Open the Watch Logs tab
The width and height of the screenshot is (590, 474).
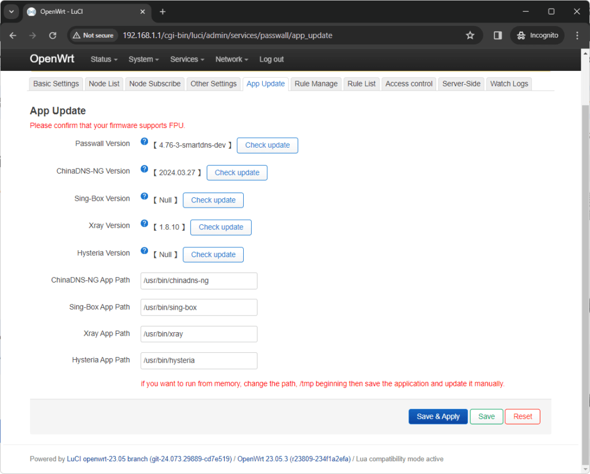coord(509,84)
